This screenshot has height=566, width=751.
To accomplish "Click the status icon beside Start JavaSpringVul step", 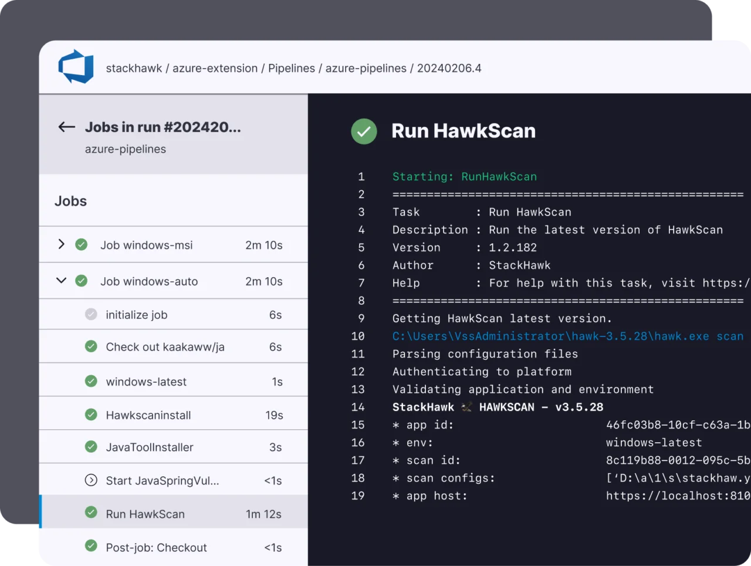I will 91,480.
